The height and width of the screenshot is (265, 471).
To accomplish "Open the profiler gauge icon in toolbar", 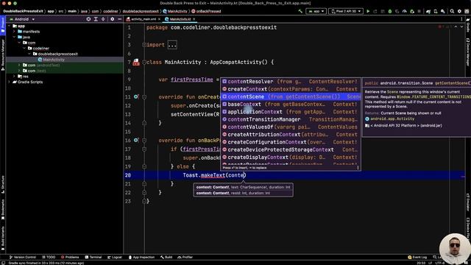I will [405, 11].
